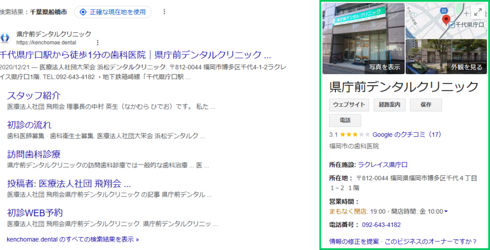Click the ウェブサイト button
This screenshot has height=250, width=490.
pos(349,105)
